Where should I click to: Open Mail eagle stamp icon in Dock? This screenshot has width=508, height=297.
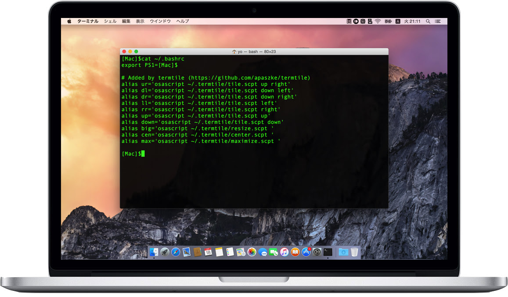pos(186,252)
